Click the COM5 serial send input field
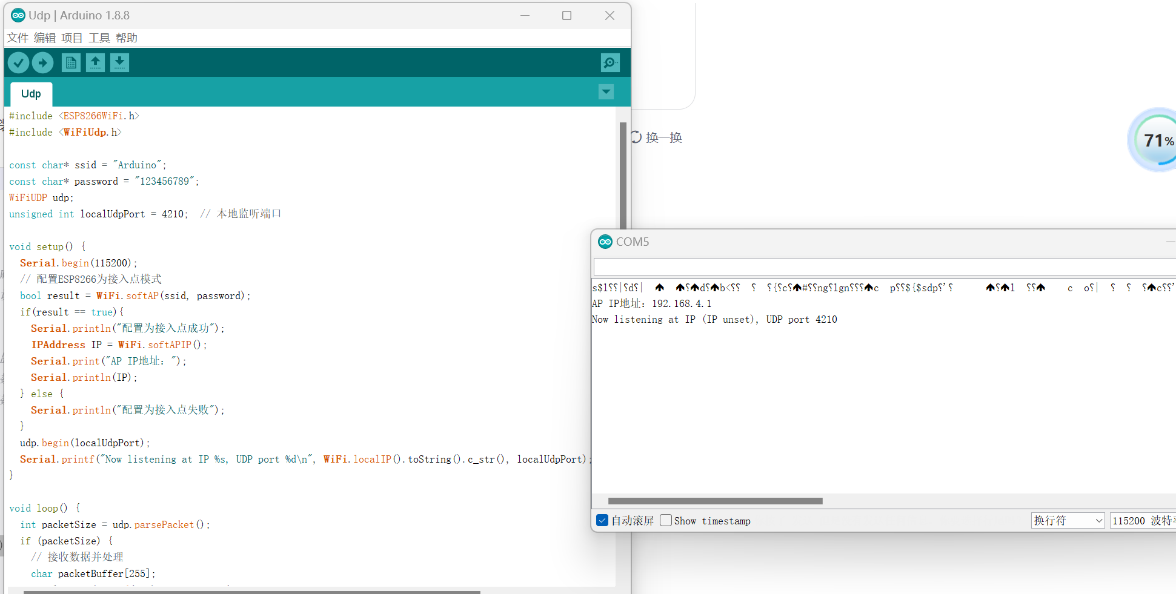The width and height of the screenshot is (1176, 594). click(x=885, y=266)
